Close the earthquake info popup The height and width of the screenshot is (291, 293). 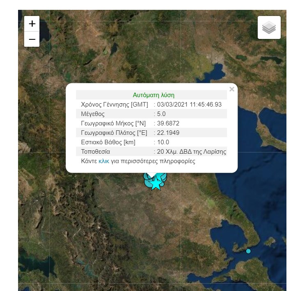pos(232,89)
